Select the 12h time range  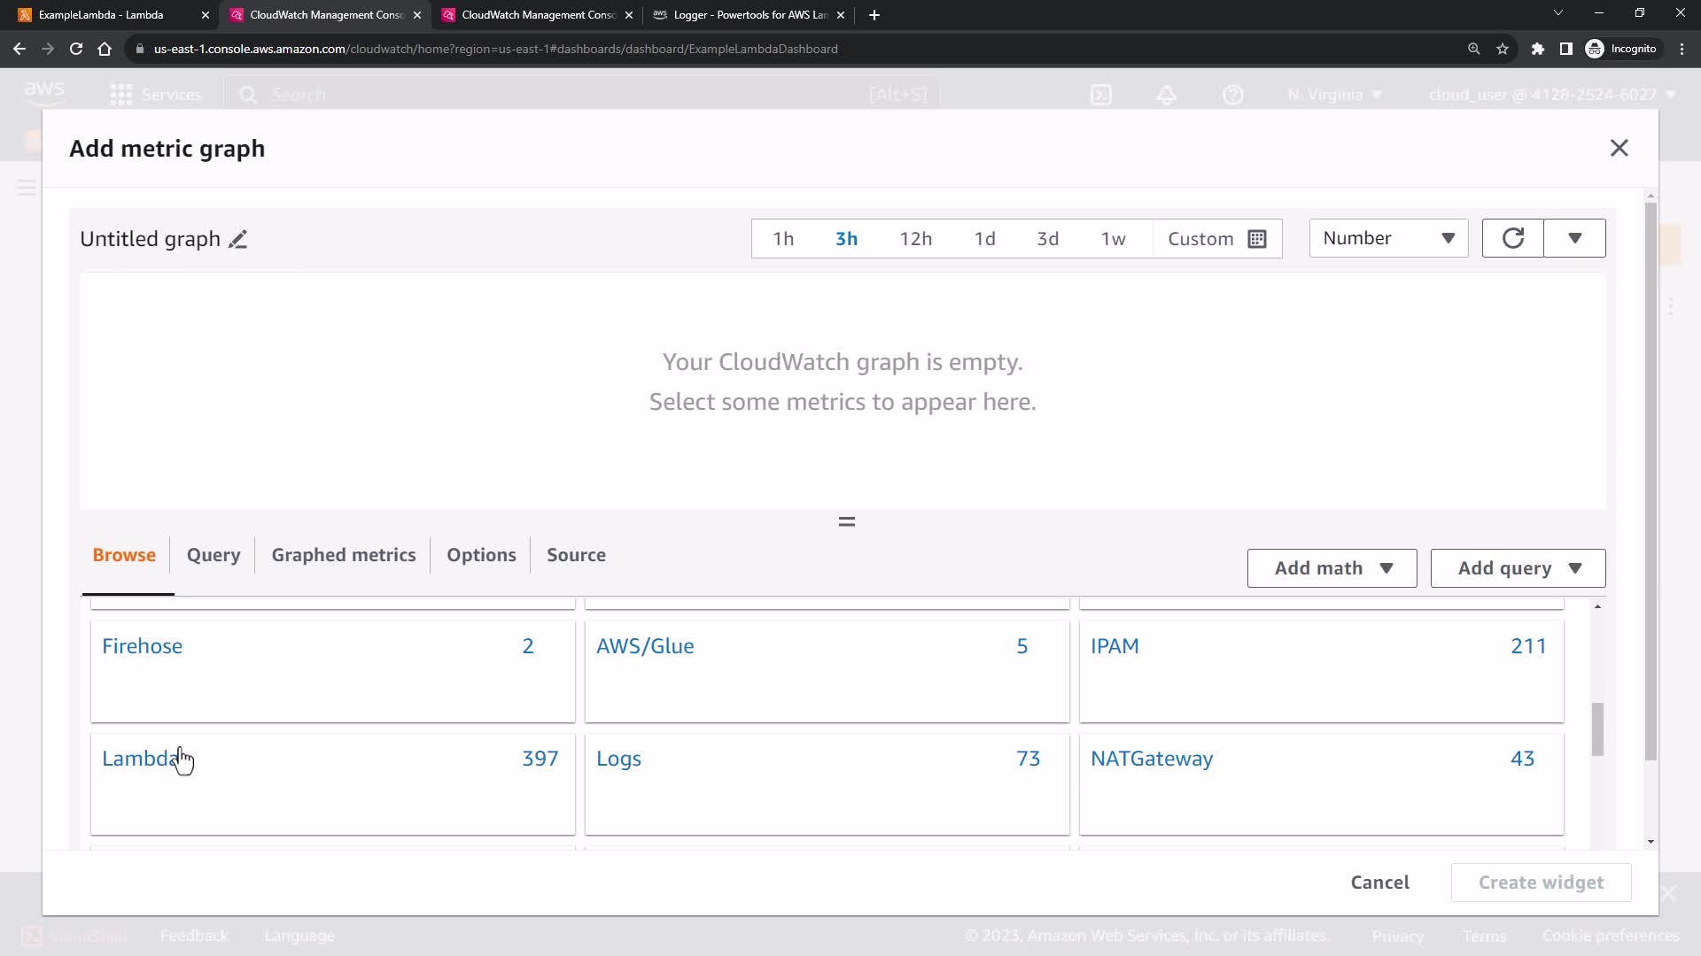pos(915,239)
